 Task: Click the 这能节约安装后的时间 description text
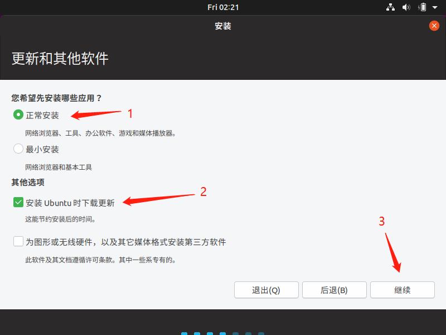pyautogui.click(x=60, y=219)
